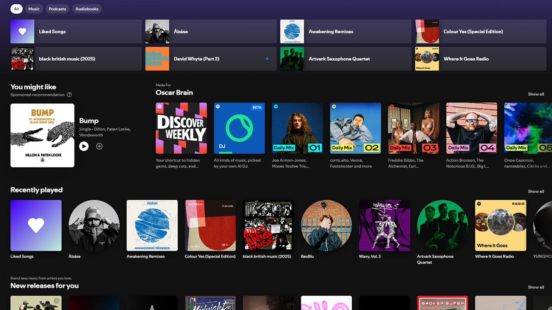The image size is (552, 310).
Task: Open BexBlu's artist page
Action: 326,225
